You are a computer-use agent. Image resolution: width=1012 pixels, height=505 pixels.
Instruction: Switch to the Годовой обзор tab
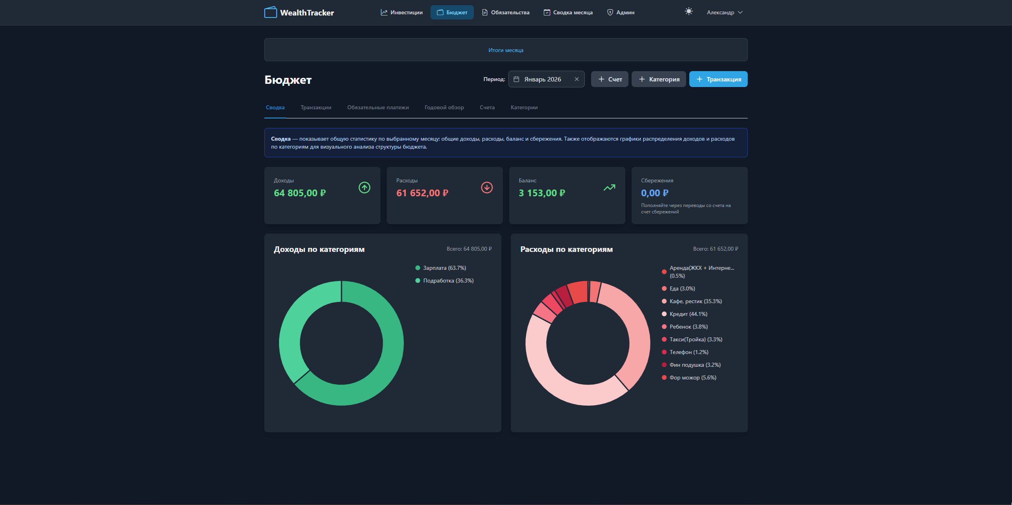tap(444, 107)
